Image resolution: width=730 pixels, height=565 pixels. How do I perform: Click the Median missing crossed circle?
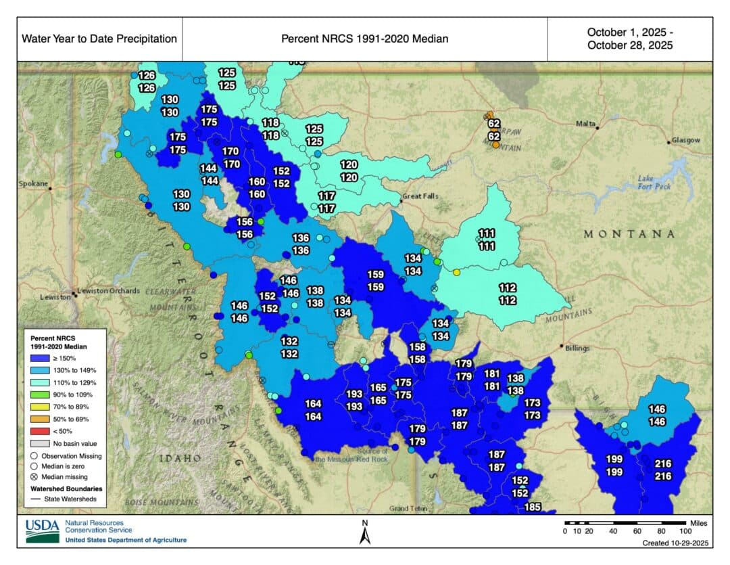pos(34,477)
